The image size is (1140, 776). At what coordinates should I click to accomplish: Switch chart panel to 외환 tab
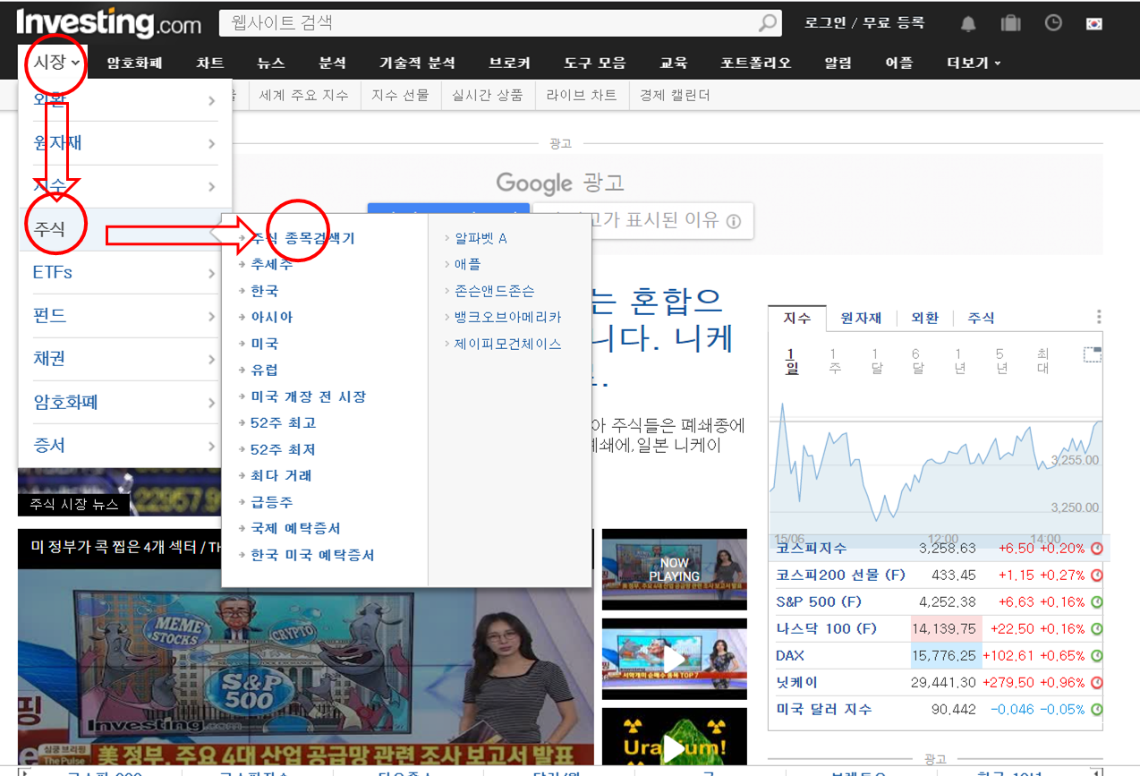click(925, 318)
